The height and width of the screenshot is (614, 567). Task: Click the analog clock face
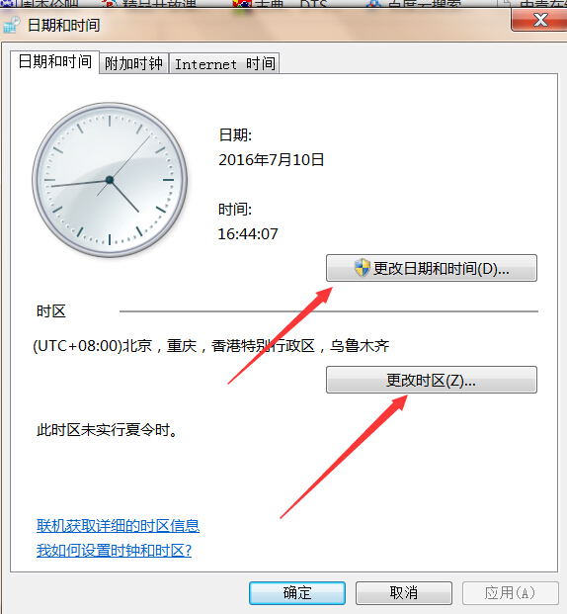(110, 180)
